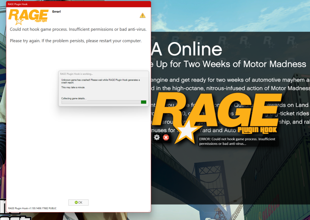
Task: Click "Unknown game has crashed!" message
Action: [x=100, y=81]
